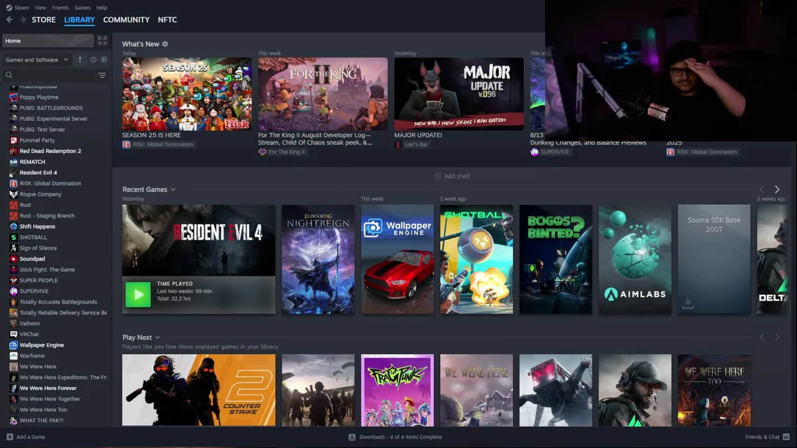Click the sort ascending arrow in sidebar
Viewport: 797px width, 448px height.
80,60
